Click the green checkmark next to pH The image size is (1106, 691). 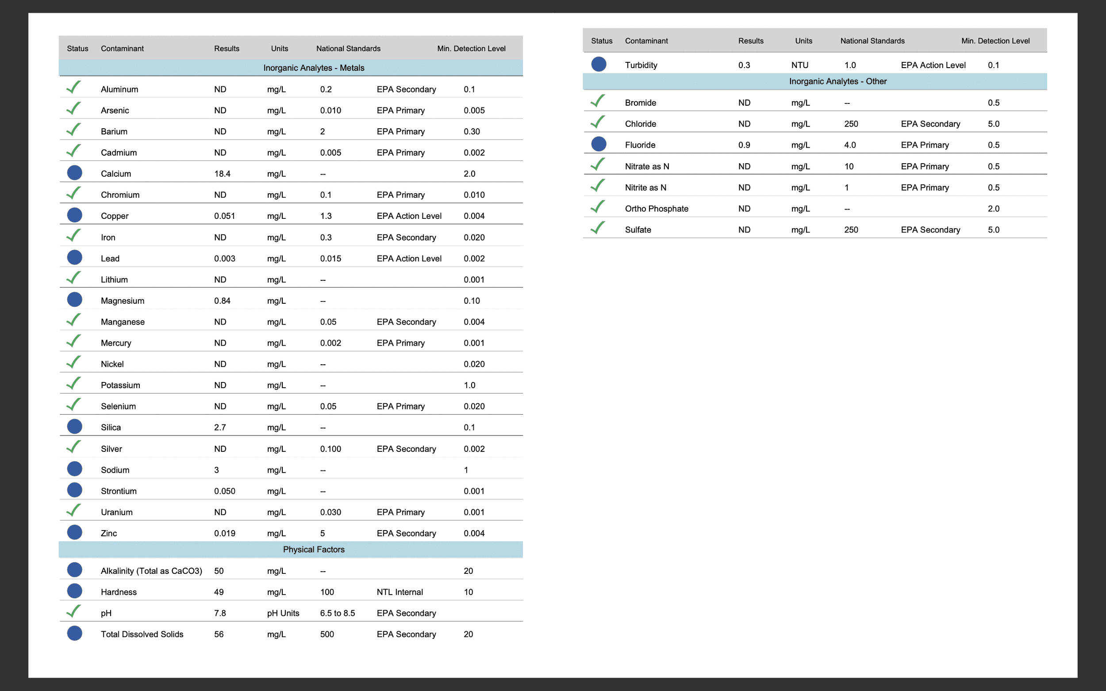73,611
